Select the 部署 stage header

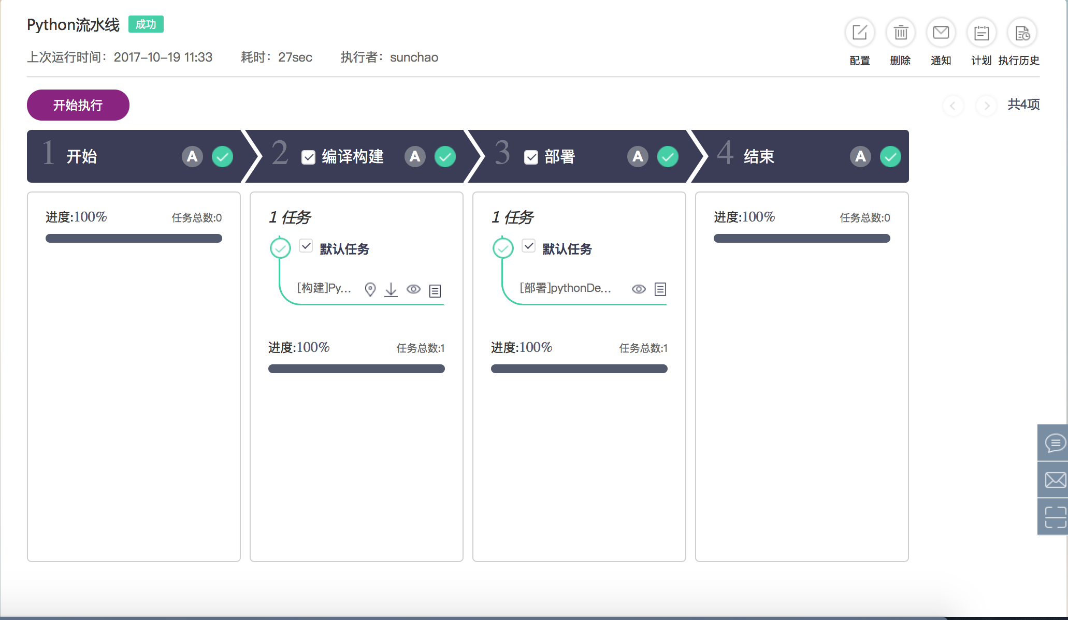pos(580,156)
